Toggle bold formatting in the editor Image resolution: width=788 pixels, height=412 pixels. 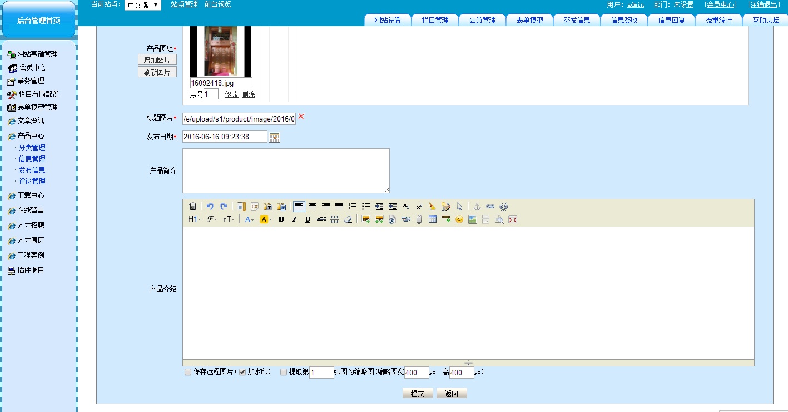point(281,219)
